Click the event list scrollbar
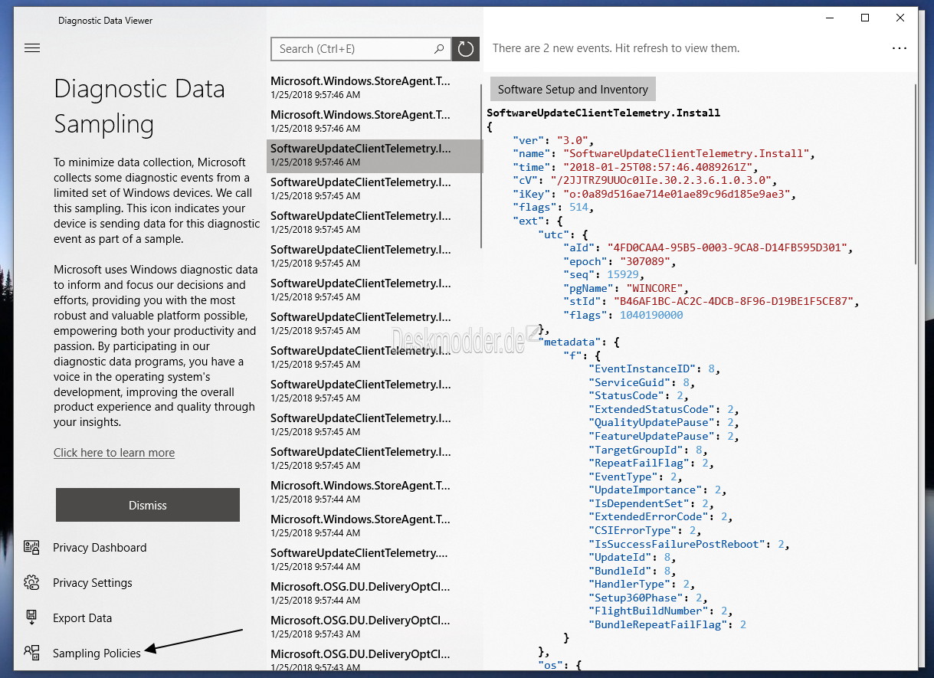 pyautogui.click(x=481, y=165)
